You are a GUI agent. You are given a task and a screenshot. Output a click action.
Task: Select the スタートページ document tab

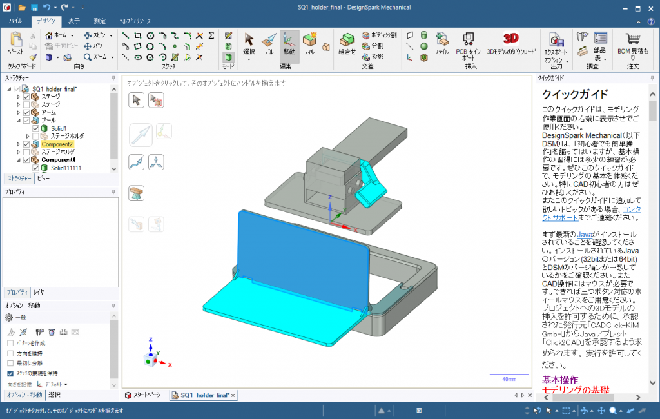click(x=147, y=395)
